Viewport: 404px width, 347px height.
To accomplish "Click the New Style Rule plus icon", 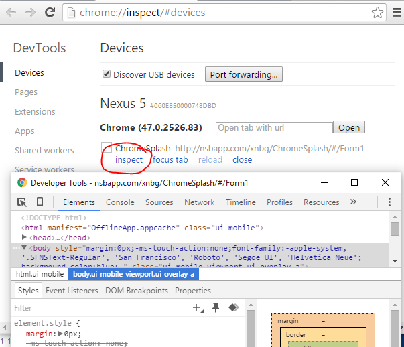I will tap(198, 307).
